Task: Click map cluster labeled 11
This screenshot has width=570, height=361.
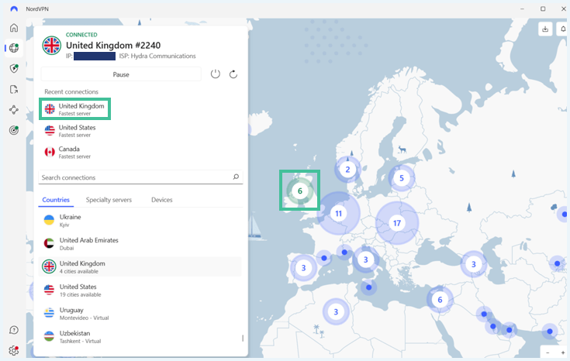Action: click(338, 213)
